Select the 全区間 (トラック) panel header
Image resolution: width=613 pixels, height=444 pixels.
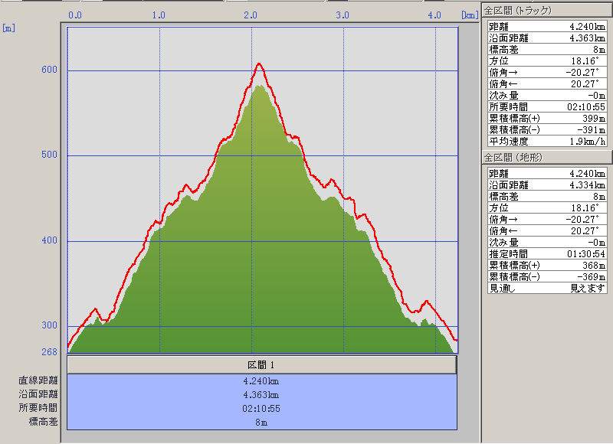point(546,10)
